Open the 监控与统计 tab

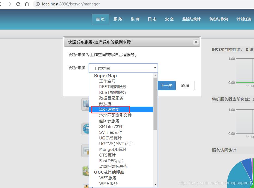[191, 19]
